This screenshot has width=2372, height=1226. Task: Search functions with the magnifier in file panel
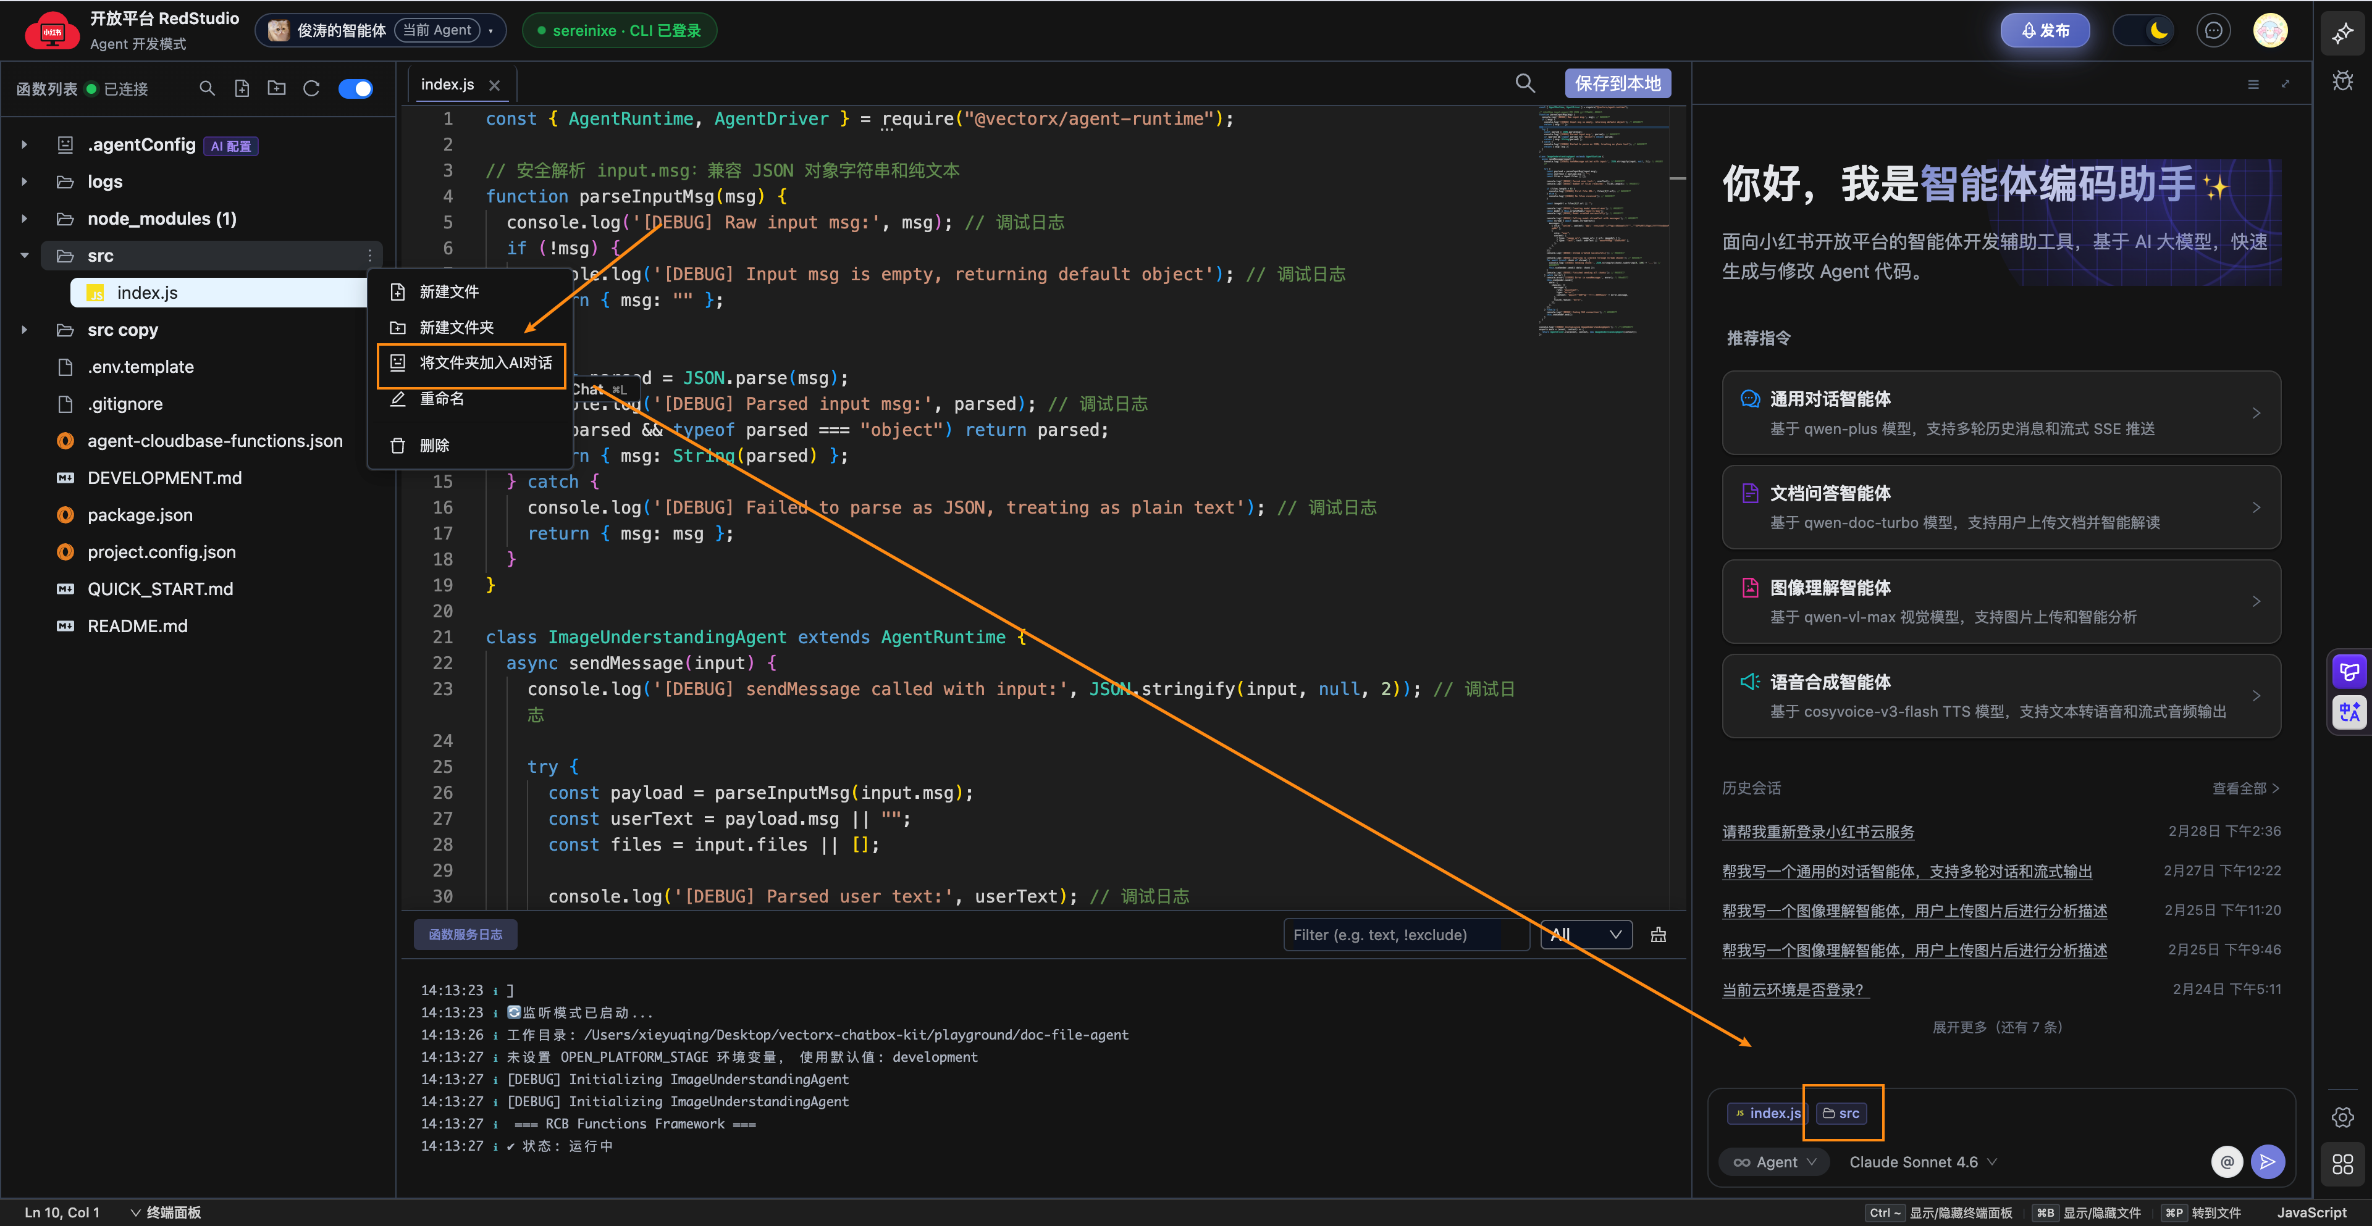tap(207, 88)
